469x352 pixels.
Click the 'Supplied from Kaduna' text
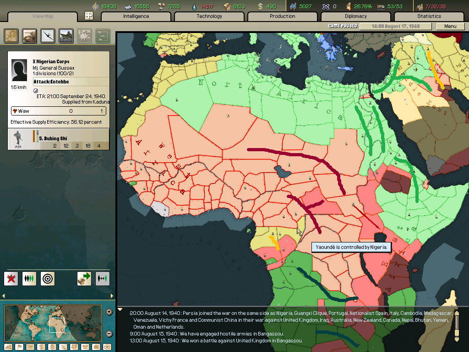coord(86,102)
